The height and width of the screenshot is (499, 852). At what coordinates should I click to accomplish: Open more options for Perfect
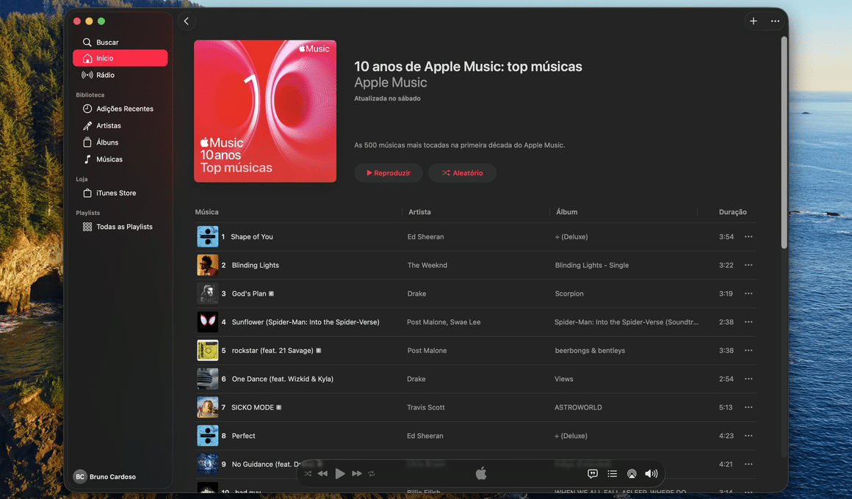(x=748, y=435)
